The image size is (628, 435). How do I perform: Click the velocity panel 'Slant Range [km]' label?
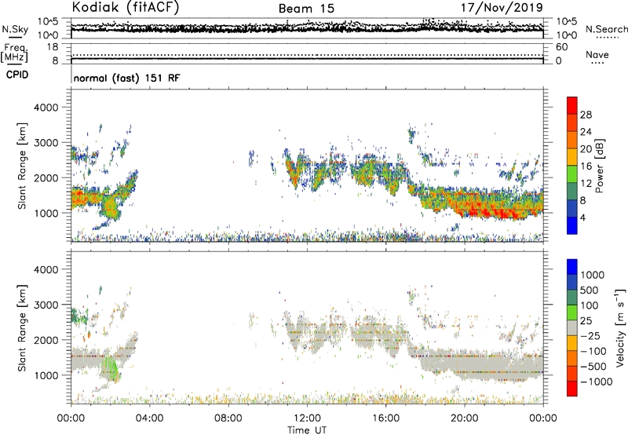22,327
